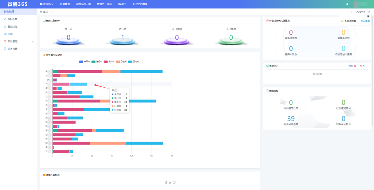
Task: Refresh the 逾期任务排名 chart
Action: click(174, 182)
